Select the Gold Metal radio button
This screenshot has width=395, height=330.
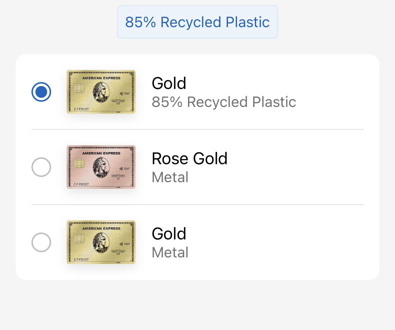(41, 242)
